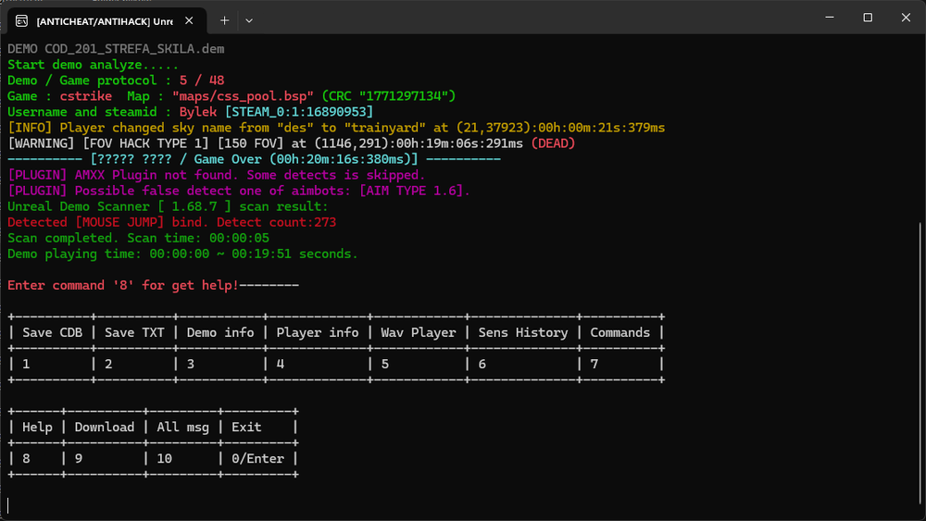The width and height of the screenshot is (926, 521).
Task: Click the 'Start demo analyze.....' line
Action: (x=93, y=65)
